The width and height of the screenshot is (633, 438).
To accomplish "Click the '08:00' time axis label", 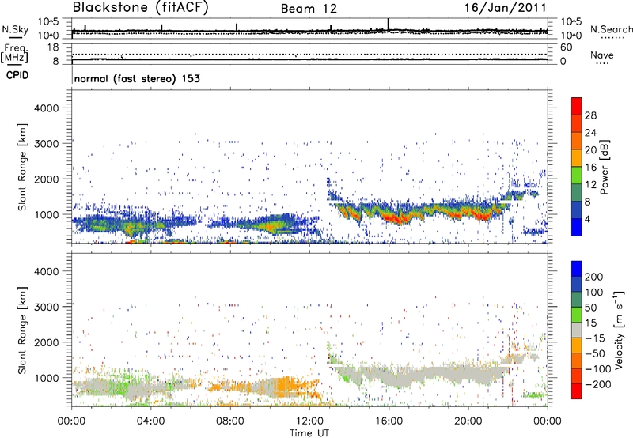I will pos(230,421).
